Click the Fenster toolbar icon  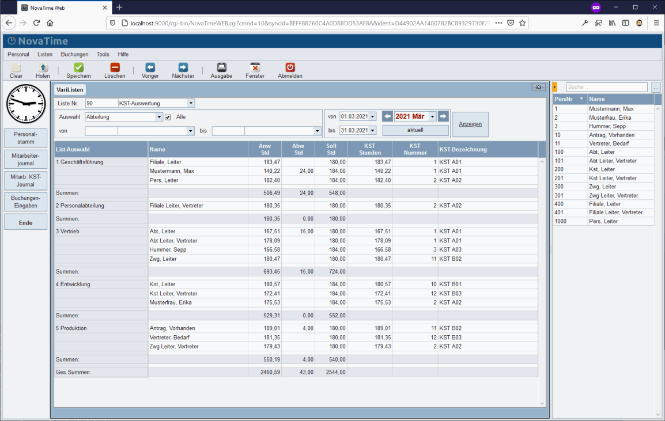255,67
